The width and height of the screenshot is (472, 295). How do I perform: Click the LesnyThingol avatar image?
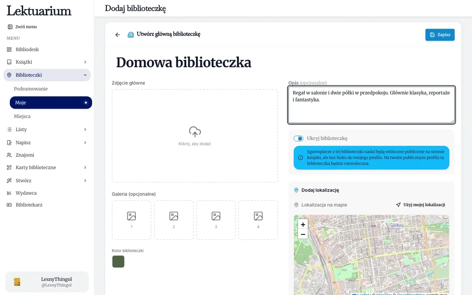click(17, 282)
